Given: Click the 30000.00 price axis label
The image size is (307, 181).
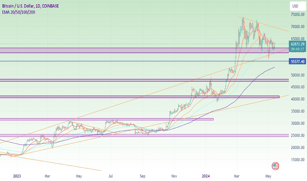Looking at the screenshot, I should click(297, 123).
